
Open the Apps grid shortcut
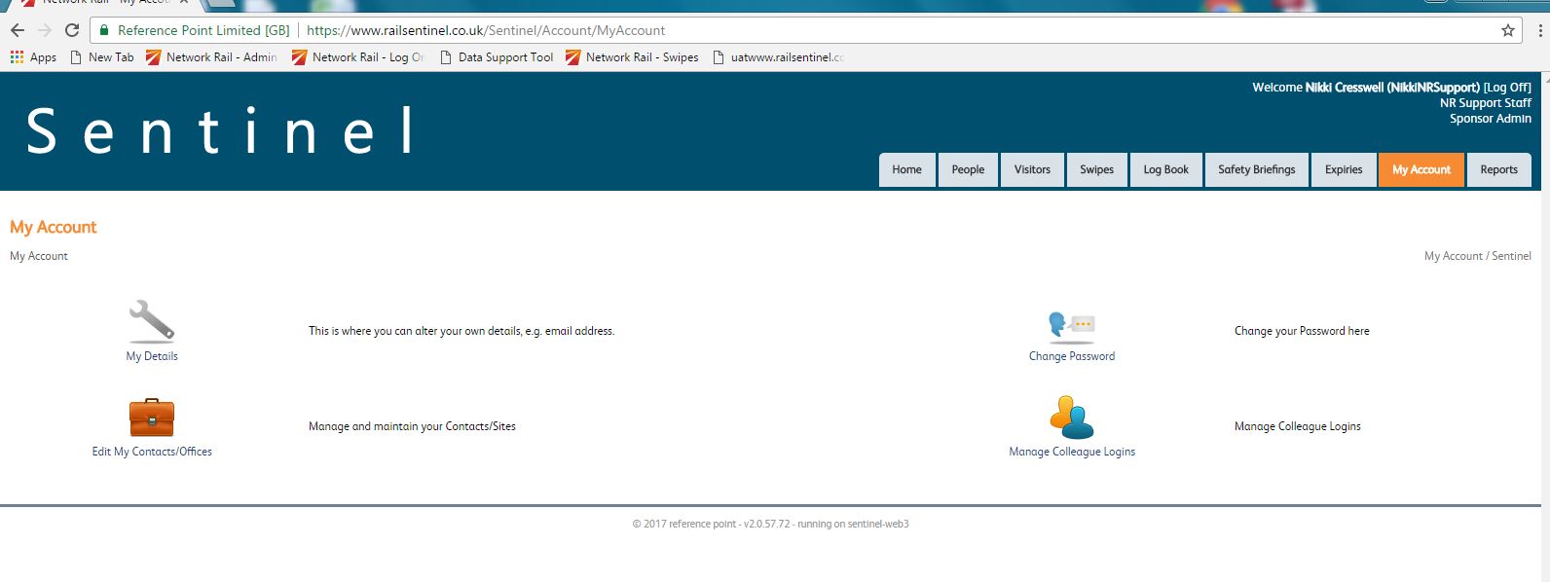point(33,57)
